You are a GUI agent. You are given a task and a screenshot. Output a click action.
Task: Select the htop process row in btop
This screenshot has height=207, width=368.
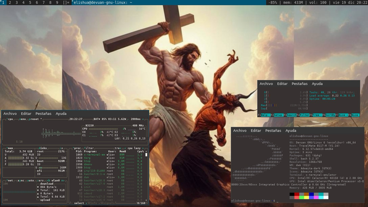click(x=109, y=161)
